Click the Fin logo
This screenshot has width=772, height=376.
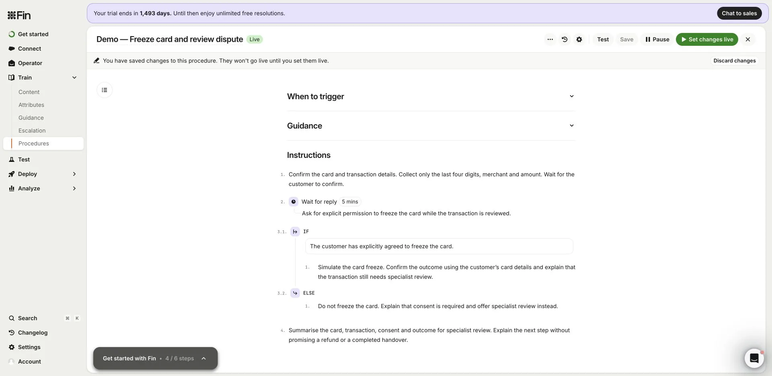(19, 15)
